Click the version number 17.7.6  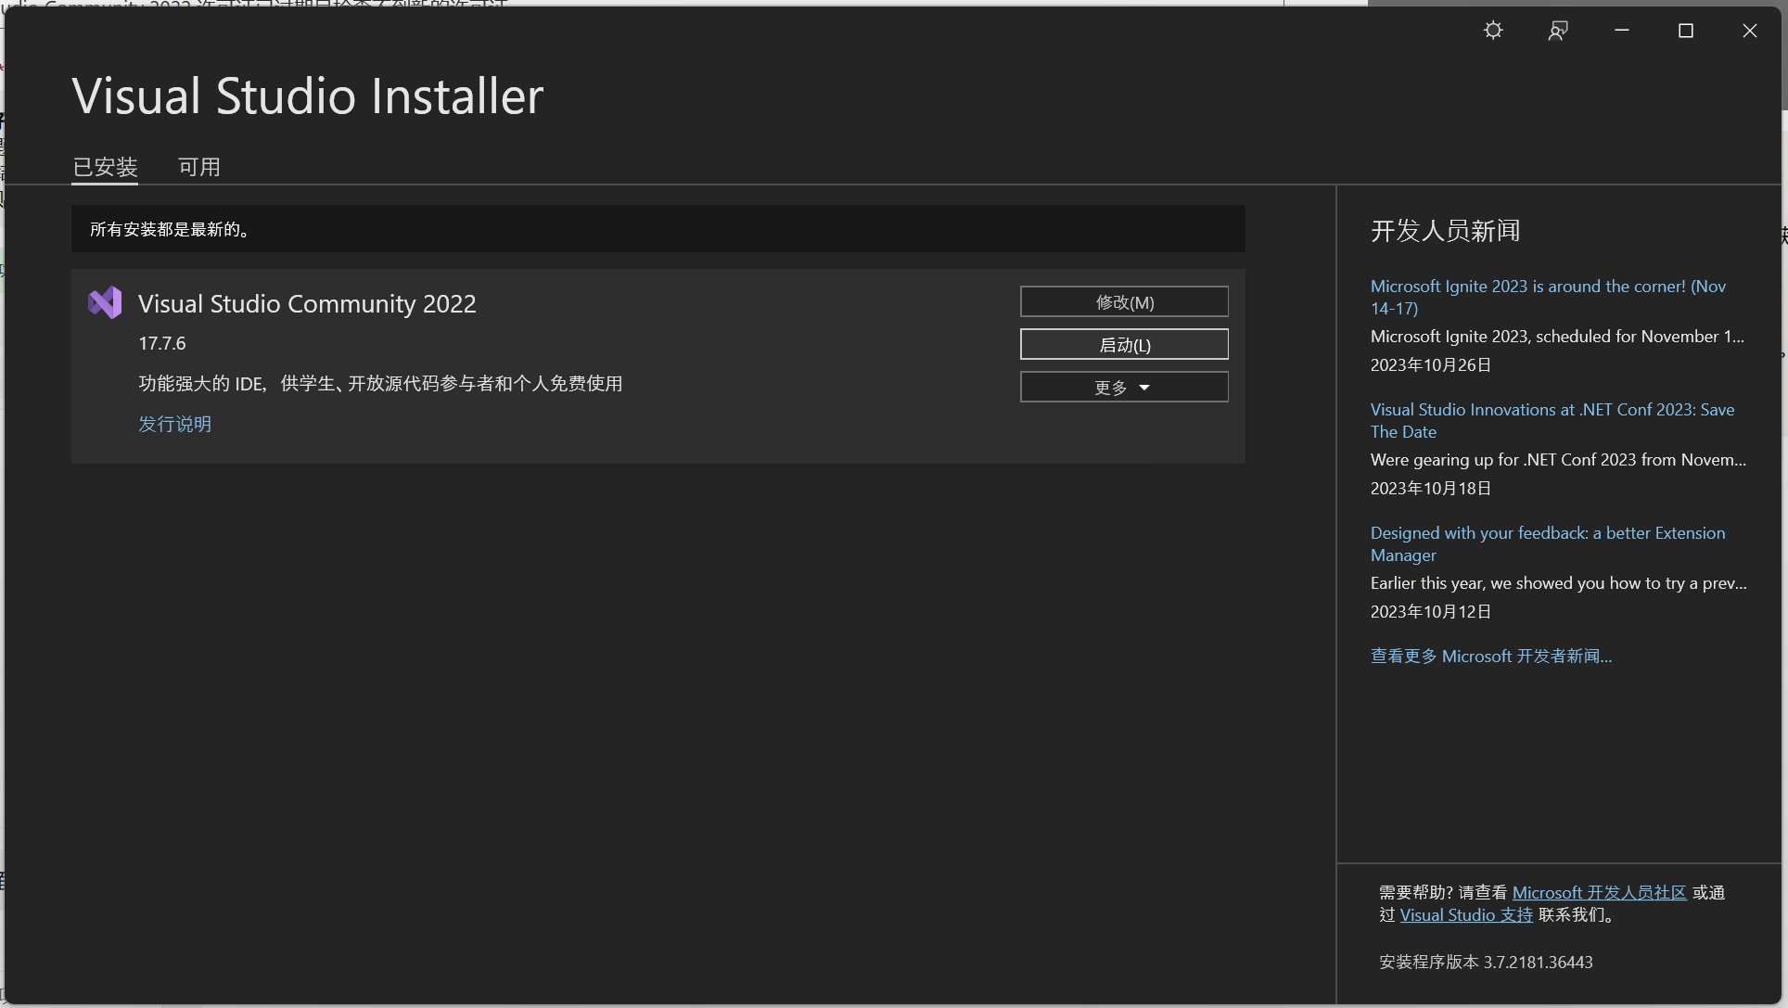point(162,343)
